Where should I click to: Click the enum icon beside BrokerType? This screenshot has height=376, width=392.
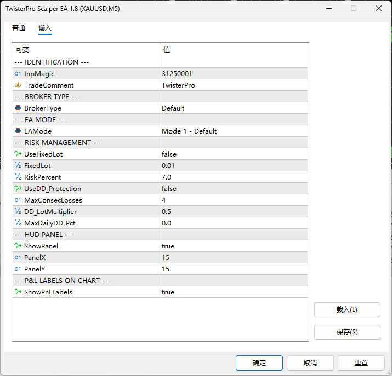coord(18,108)
